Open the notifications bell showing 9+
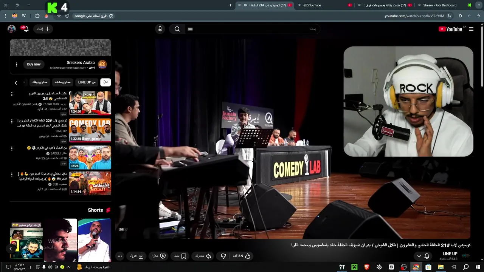This screenshot has height=272, width=484. [x=25, y=29]
